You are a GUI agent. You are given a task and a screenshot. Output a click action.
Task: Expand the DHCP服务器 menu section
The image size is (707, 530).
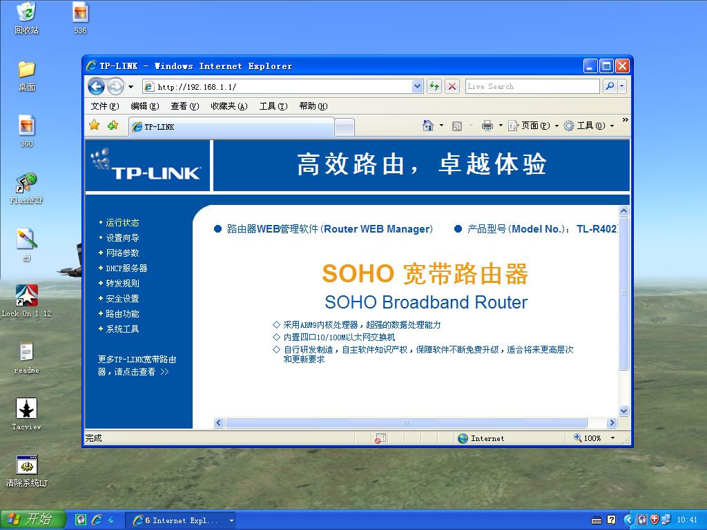click(126, 268)
